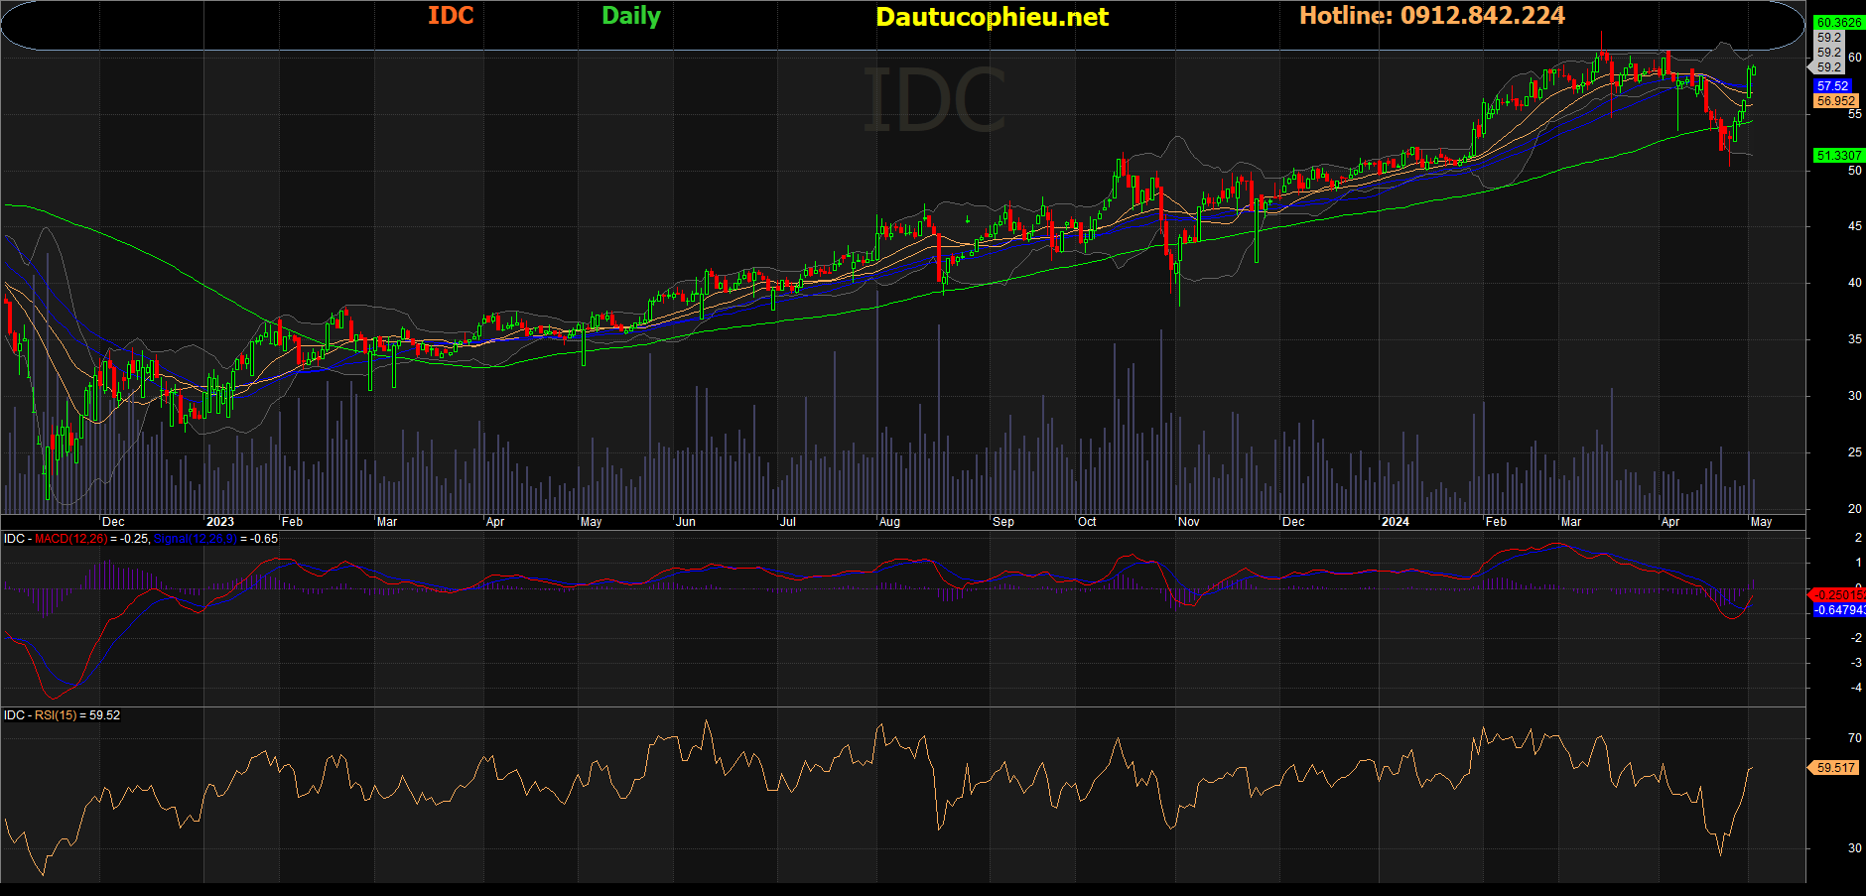
Task: Click the May label at timeline end
Action: click(x=1761, y=522)
